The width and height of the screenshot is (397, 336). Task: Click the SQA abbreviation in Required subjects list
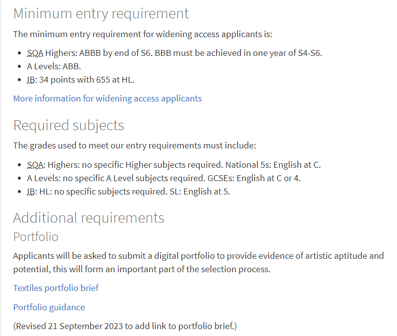tap(36, 165)
